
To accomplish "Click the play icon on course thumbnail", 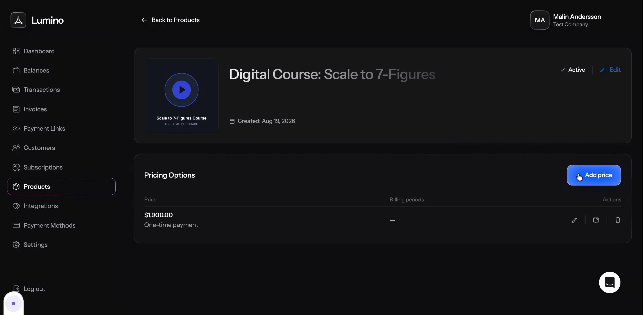I will coord(182,90).
